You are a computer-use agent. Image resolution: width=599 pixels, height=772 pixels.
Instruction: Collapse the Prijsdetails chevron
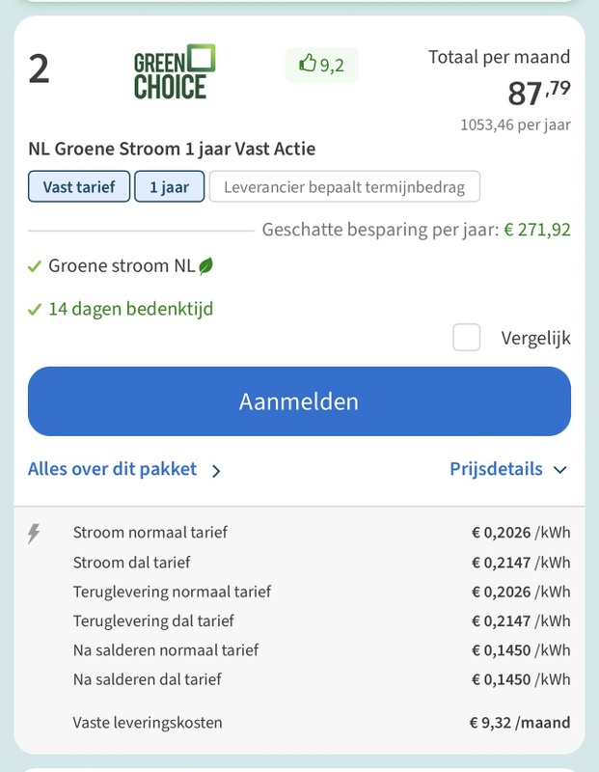pos(560,470)
